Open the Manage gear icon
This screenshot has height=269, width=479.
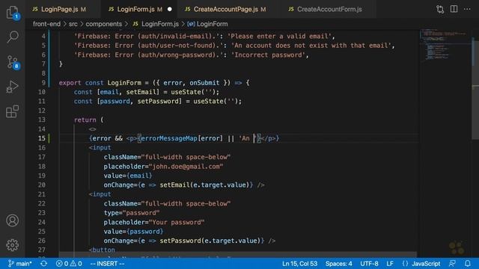coord(12,245)
